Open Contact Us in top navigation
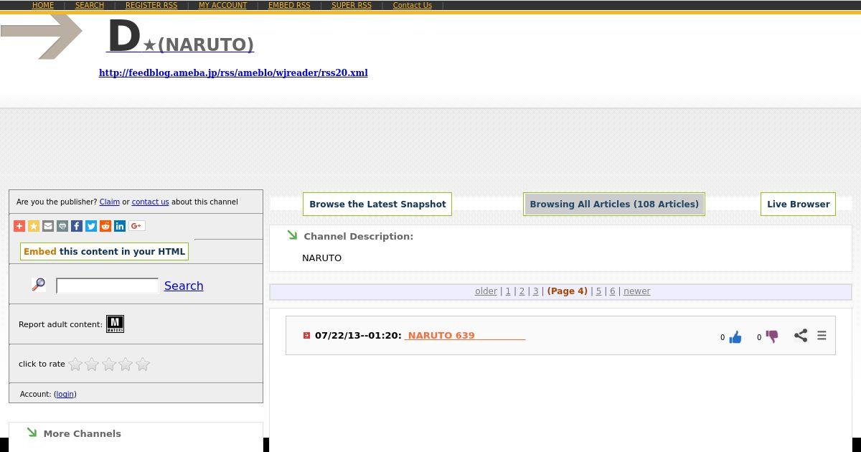861x452 pixels. click(413, 5)
